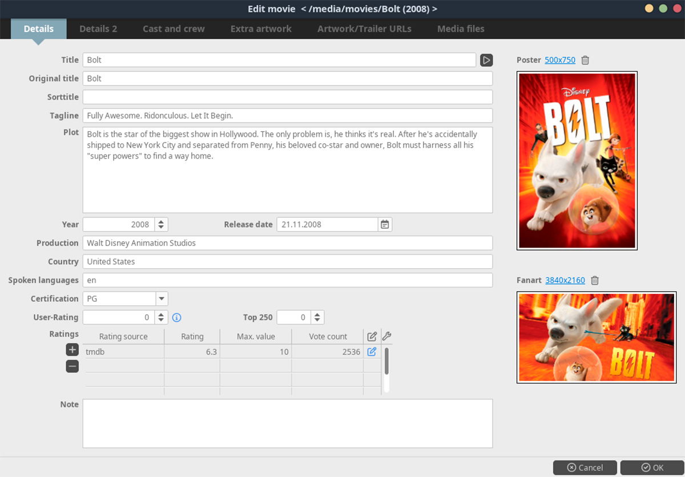Viewport: 685px width, 477px height.
Task: Click inside the empty Note text area
Action: coord(288,423)
